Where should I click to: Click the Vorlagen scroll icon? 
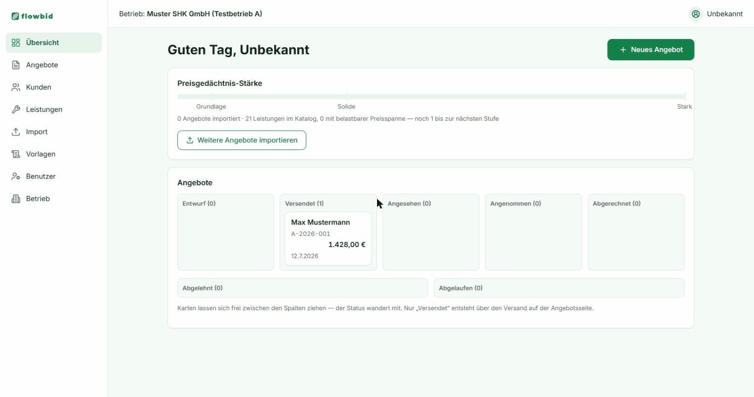coord(16,154)
